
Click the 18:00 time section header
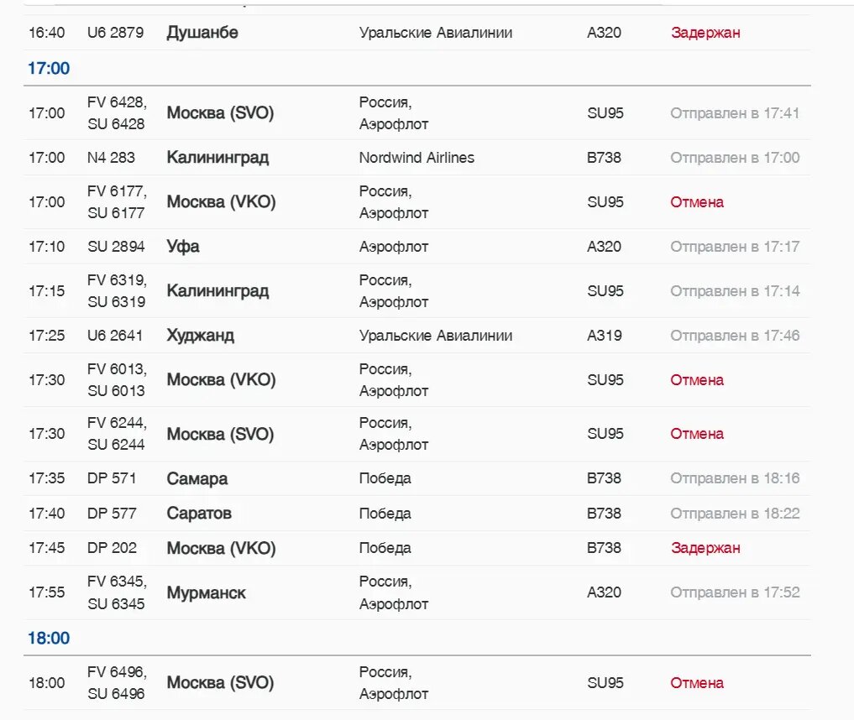pyautogui.click(x=49, y=638)
